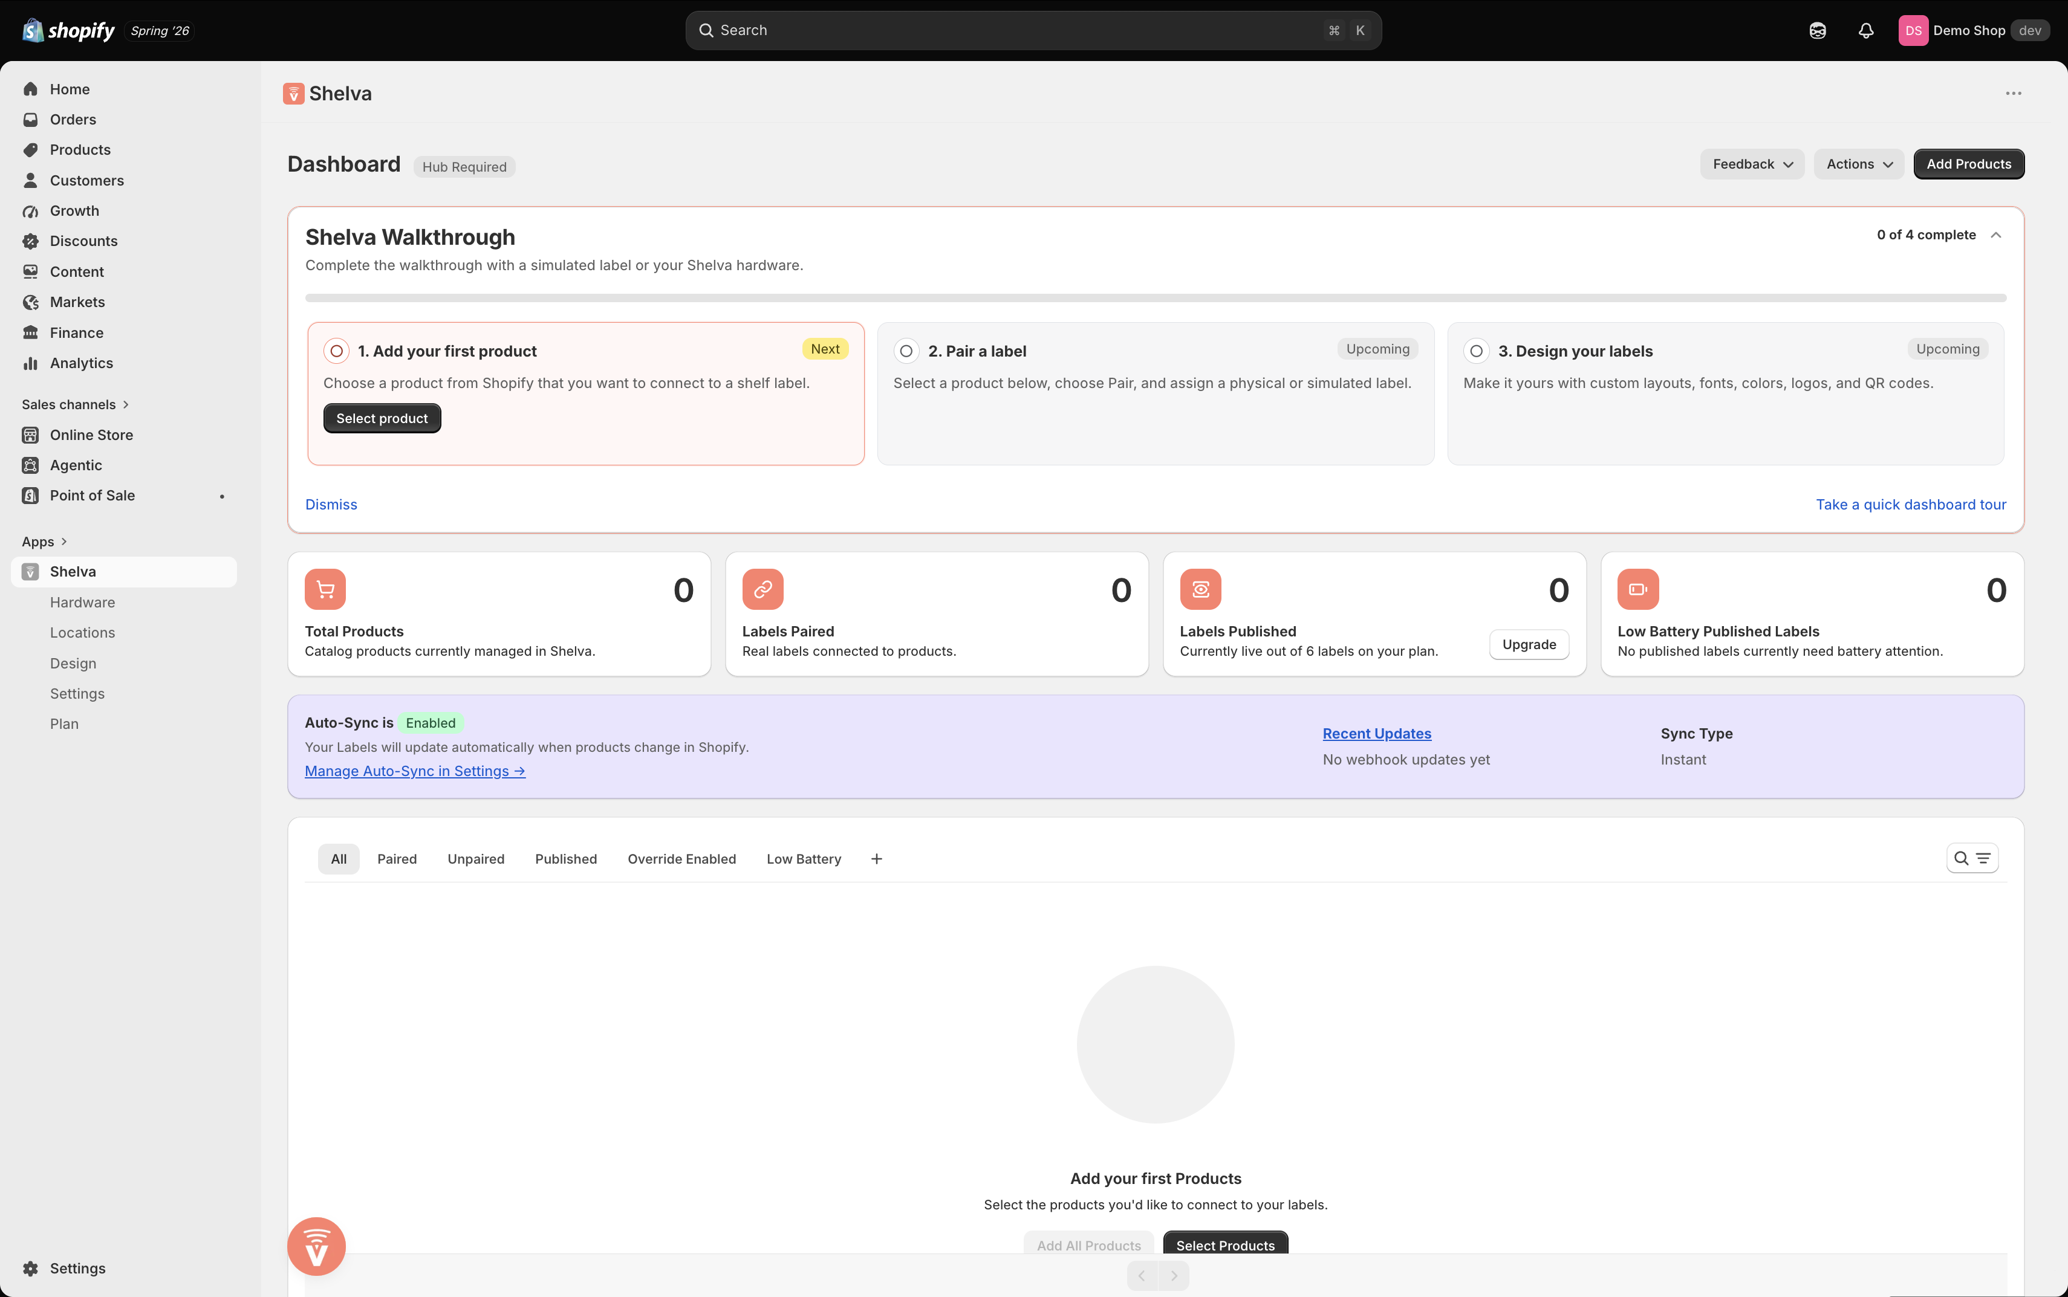
Task: Expand the Apps section
Action: click(x=45, y=542)
